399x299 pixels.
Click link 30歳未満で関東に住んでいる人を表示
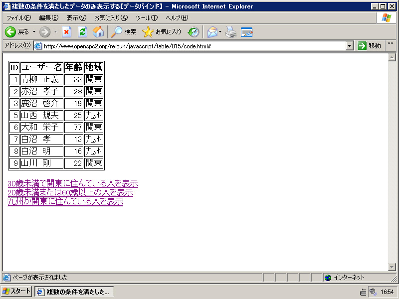72,183
